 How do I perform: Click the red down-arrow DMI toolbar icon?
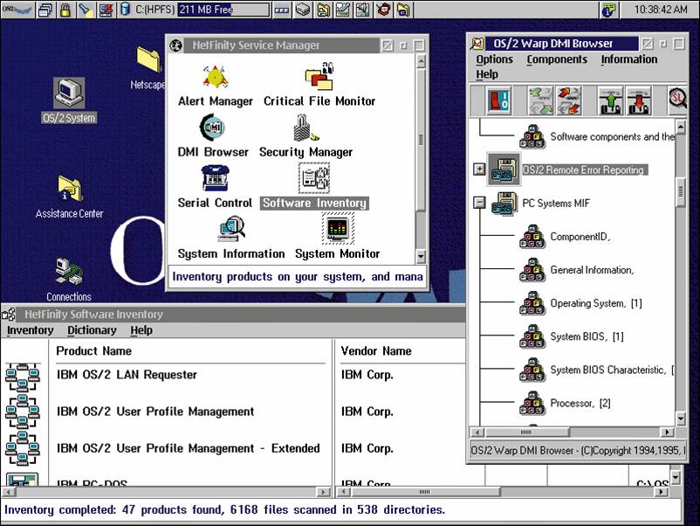pyautogui.click(x=638, y=100)
